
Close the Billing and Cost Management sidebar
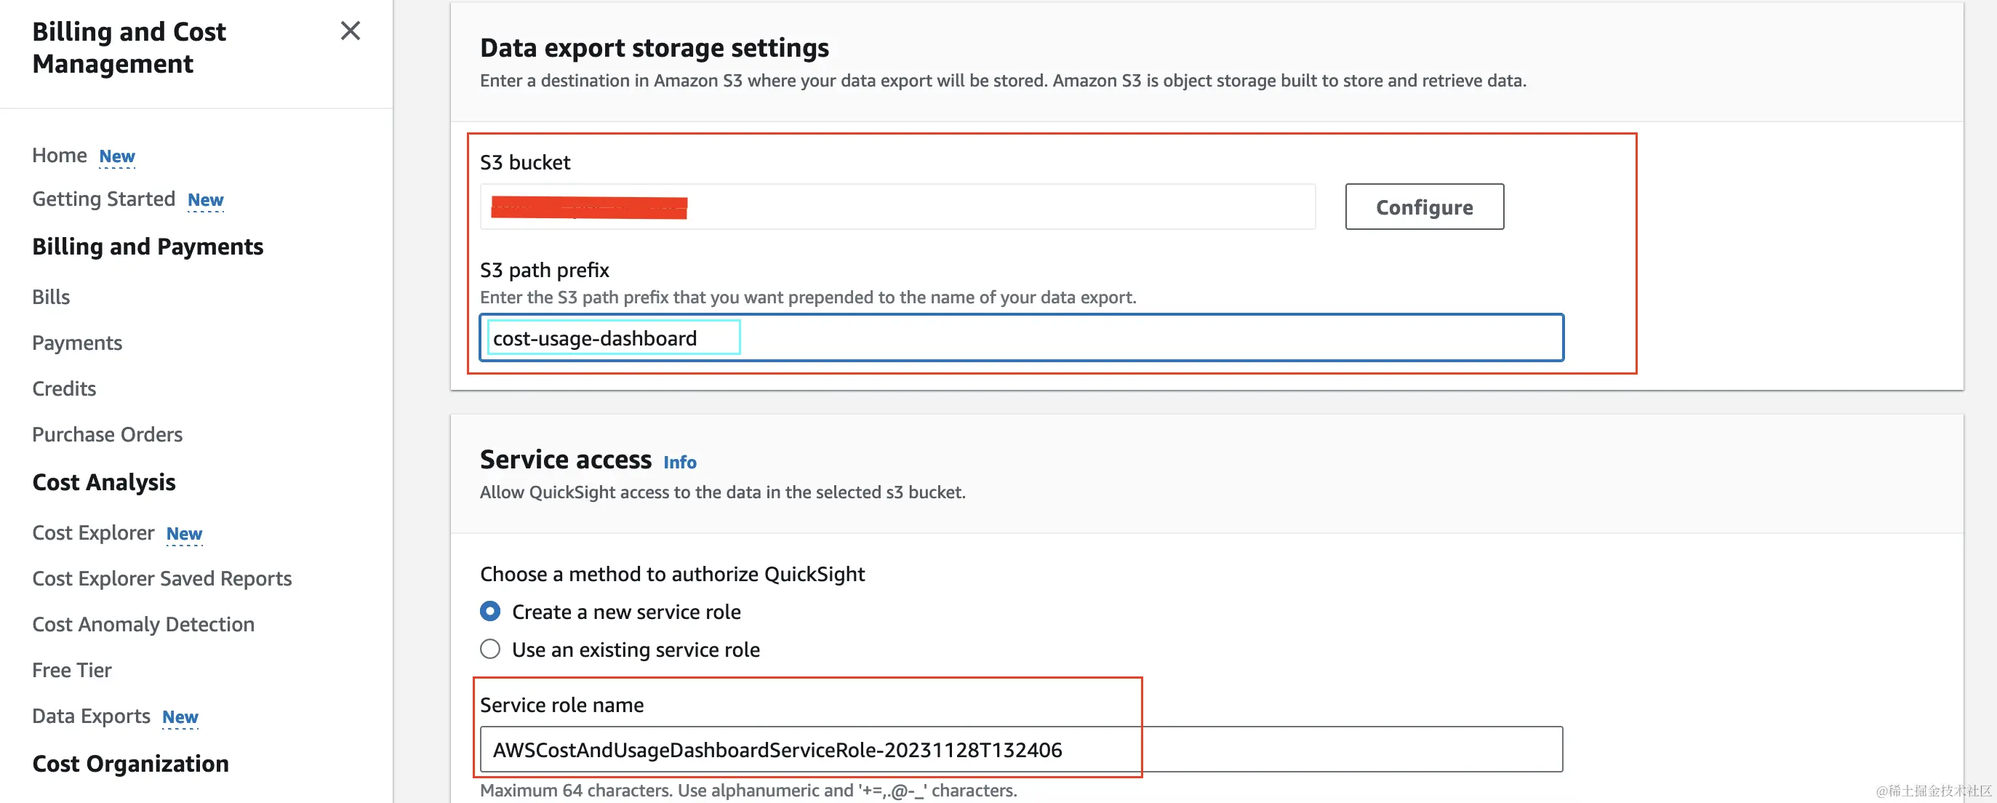click(351, 31)
